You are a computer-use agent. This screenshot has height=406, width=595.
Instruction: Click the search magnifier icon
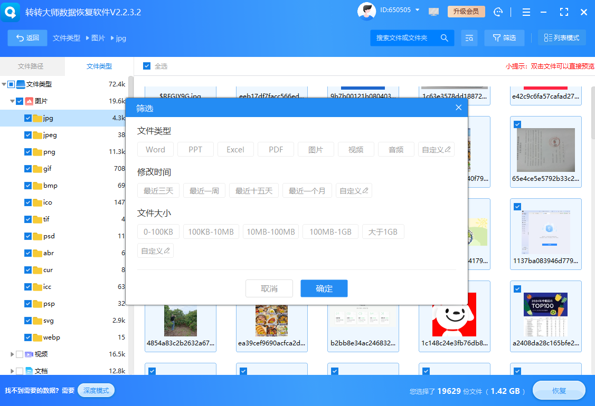[x=444, y=37]
